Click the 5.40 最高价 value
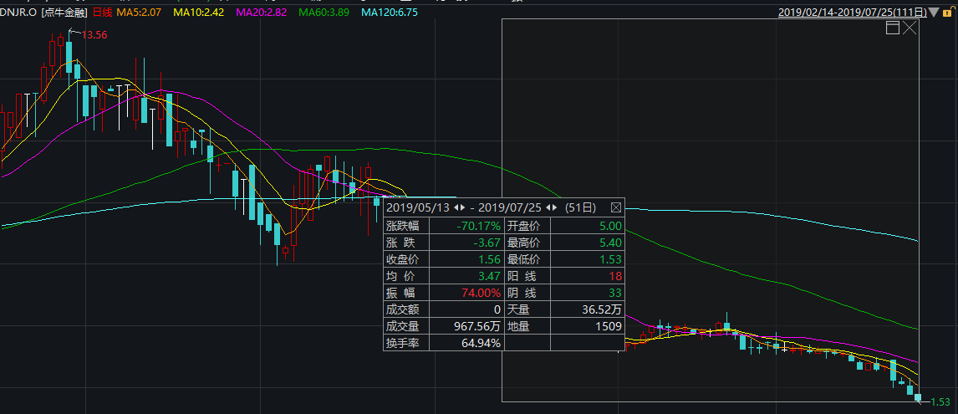 (x=610, y=243)
